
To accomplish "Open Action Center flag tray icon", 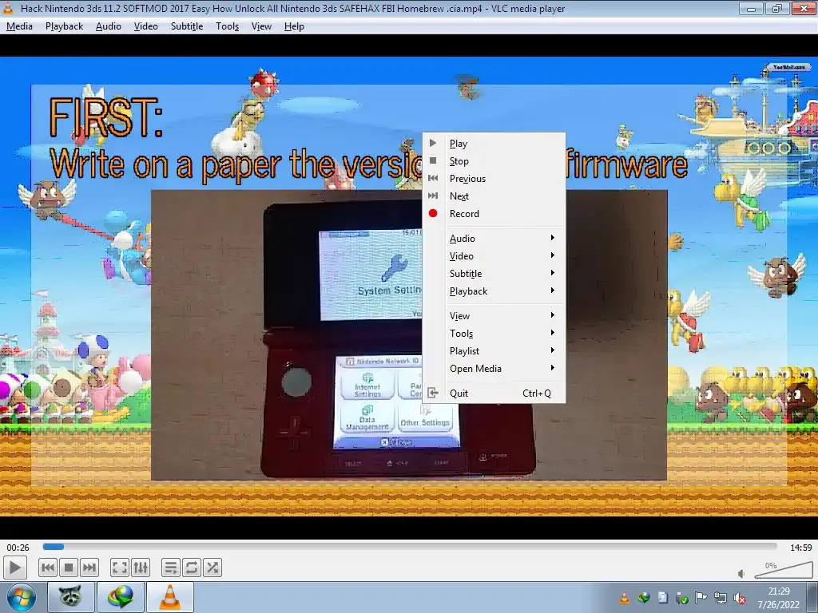I will coord(701,598).
